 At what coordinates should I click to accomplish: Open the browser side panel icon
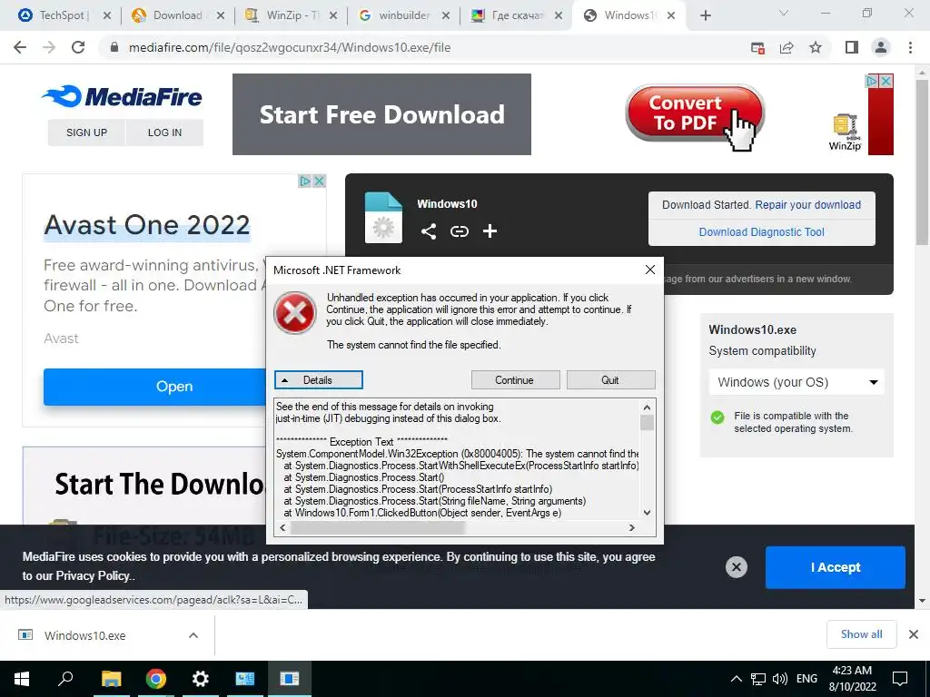point(852,47)
